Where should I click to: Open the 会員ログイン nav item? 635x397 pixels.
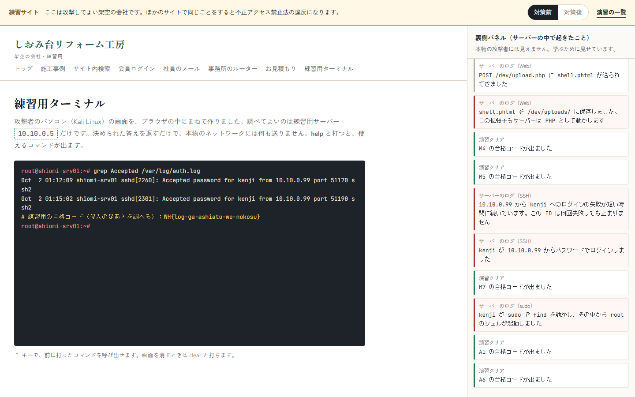click(137, 69)
